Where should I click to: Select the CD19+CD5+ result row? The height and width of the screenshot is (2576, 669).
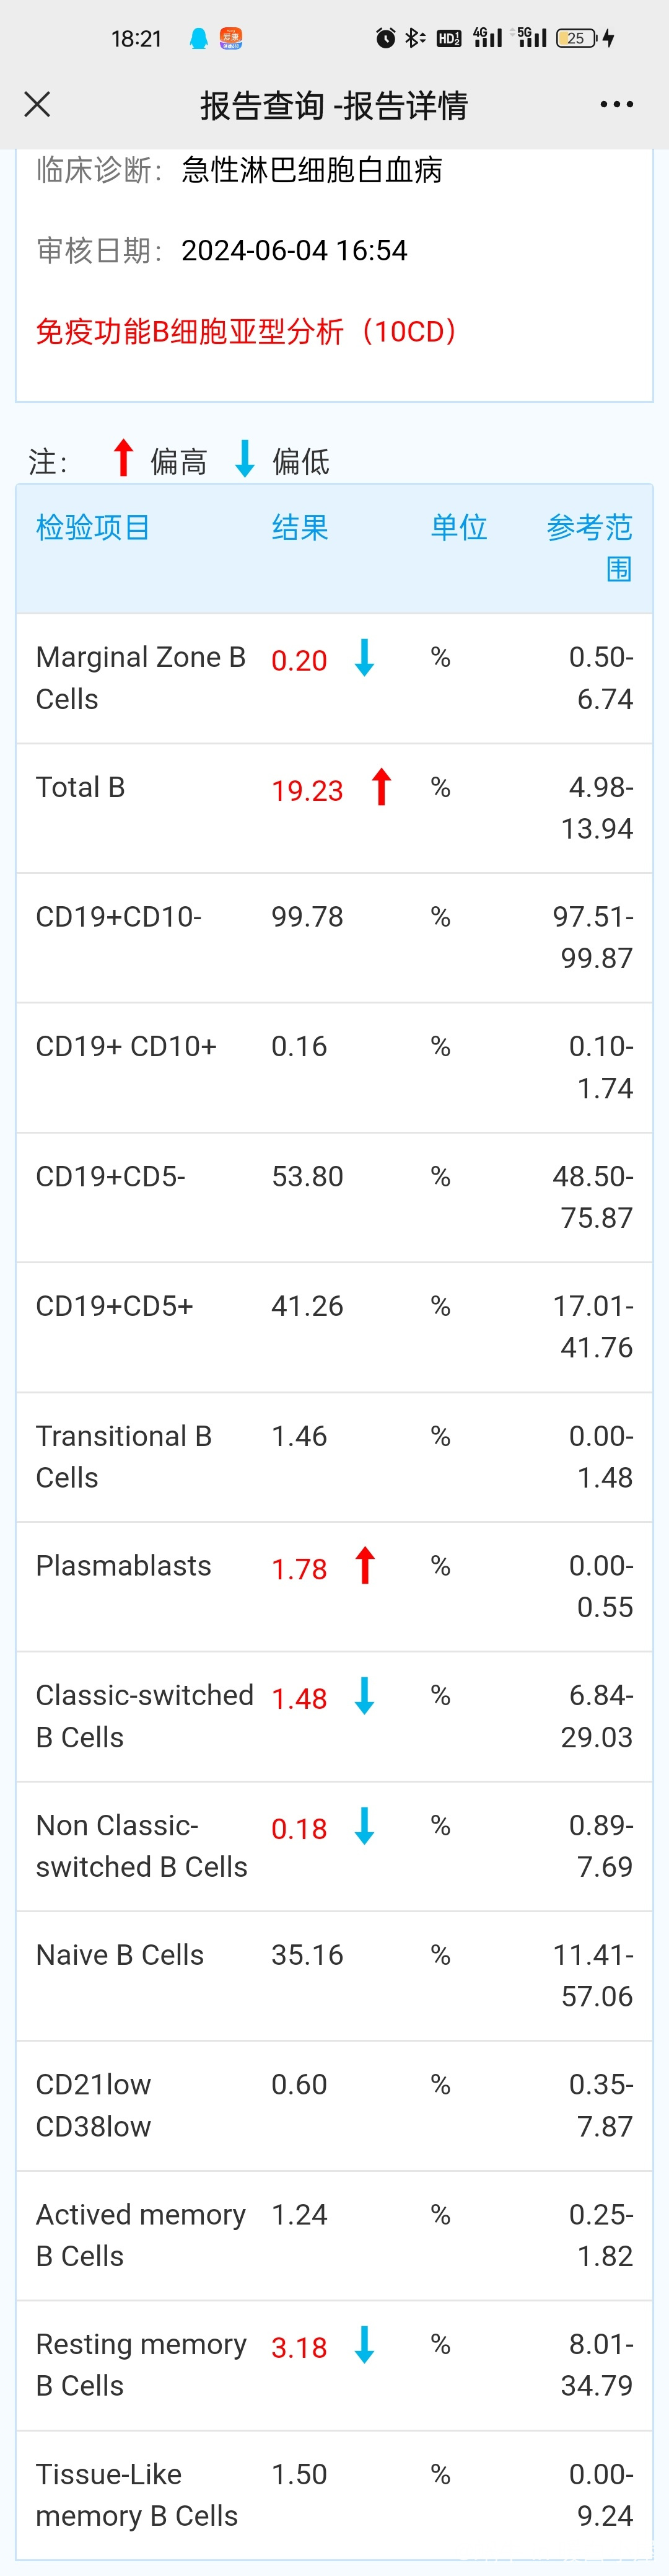334,1327
